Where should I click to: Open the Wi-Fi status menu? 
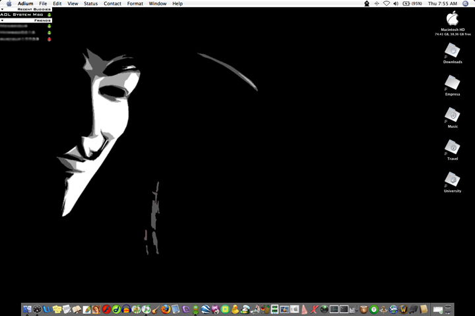pyautogui.click(x=387, y=4)
